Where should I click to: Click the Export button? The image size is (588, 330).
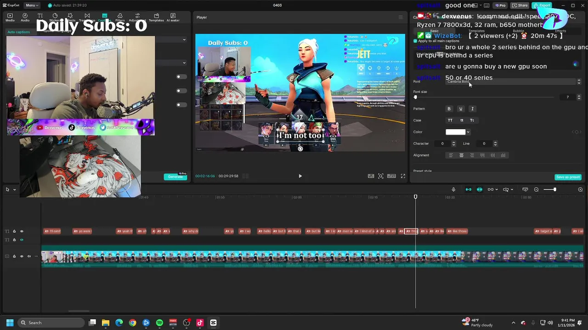click(x=542, y=5)
